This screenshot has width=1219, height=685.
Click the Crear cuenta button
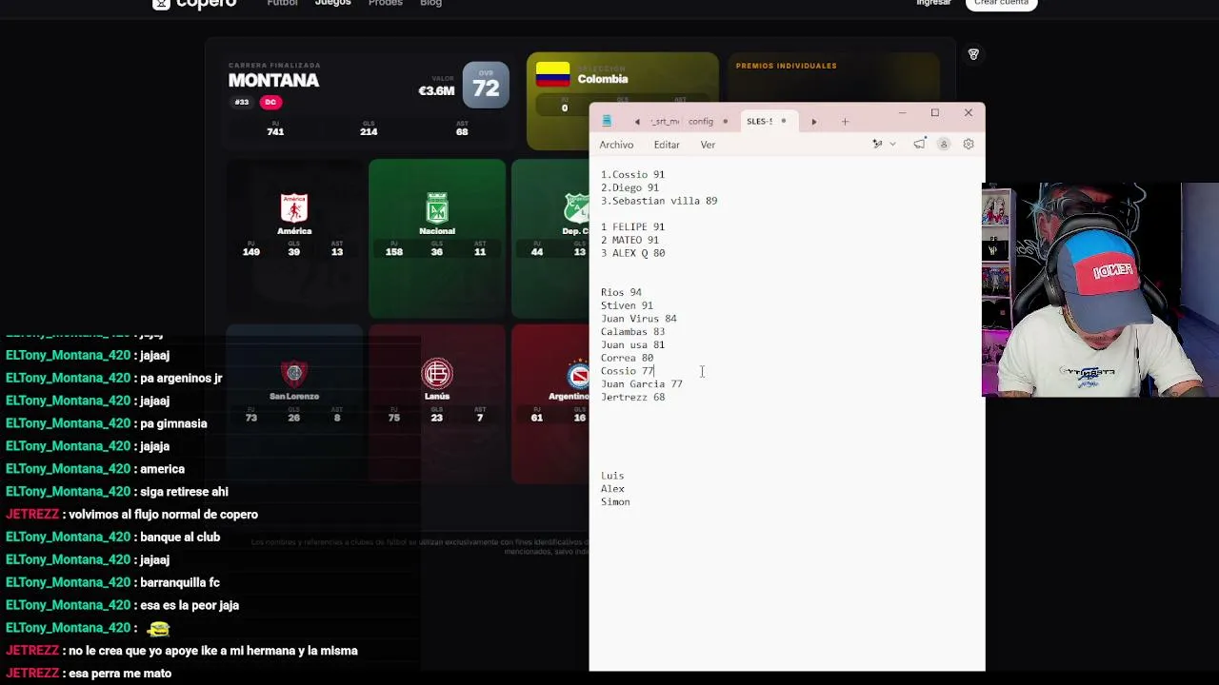point(1001,3)
